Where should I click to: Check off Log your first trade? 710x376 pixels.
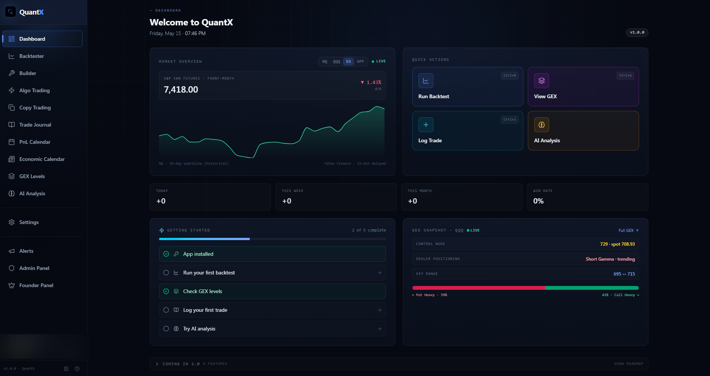pos(166,310)
